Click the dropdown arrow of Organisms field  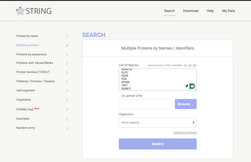tap(193, 123)
